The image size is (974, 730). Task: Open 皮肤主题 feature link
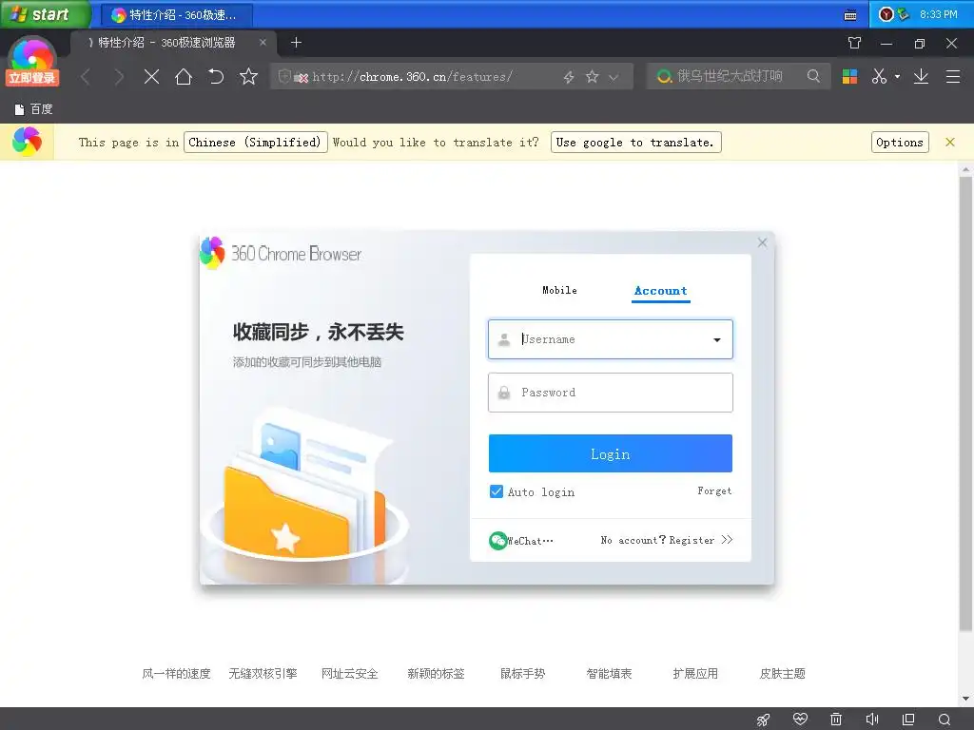[782, 674]
